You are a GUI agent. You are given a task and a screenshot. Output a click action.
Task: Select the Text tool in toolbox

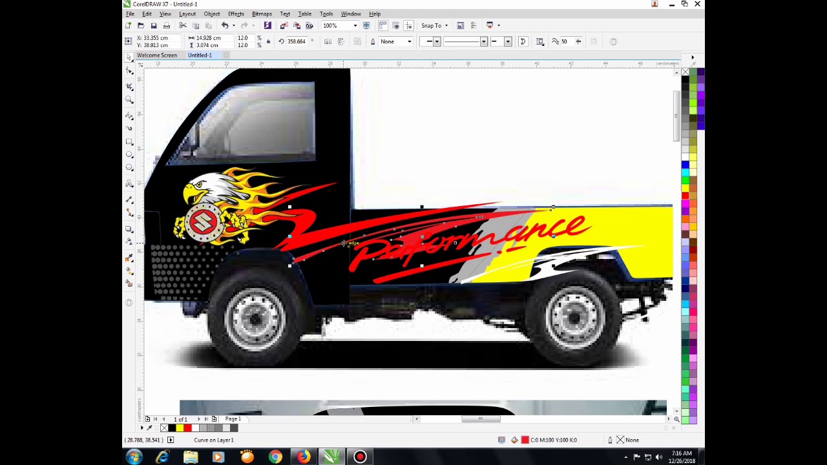pyautogui.click(x=129, y=183)
